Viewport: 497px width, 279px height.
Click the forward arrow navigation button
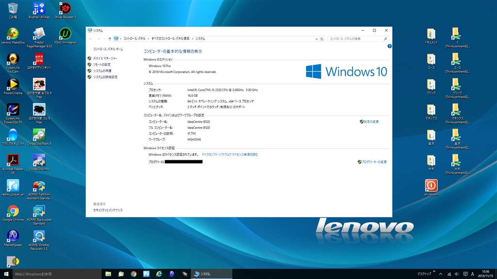pyautogui.click(x=99, y=39)
